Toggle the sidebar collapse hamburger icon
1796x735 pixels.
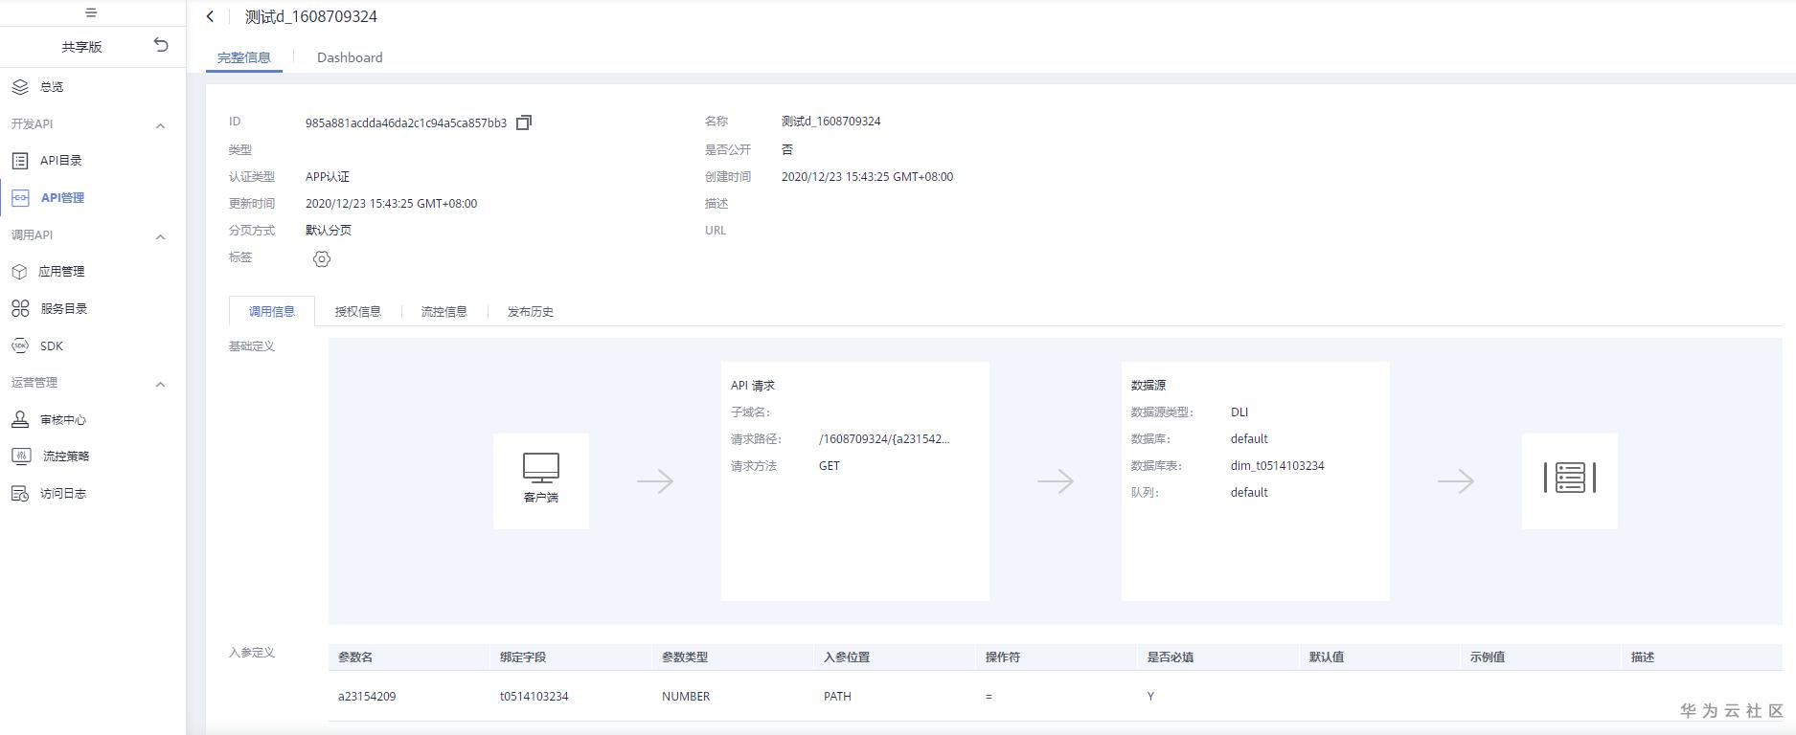tap(91, 12)
